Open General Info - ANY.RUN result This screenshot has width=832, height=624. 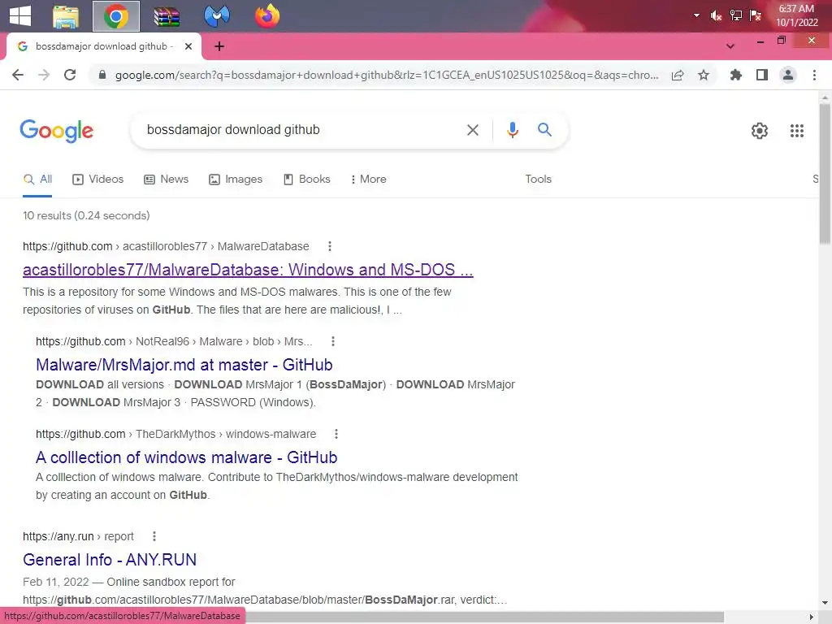click(110, 560)
